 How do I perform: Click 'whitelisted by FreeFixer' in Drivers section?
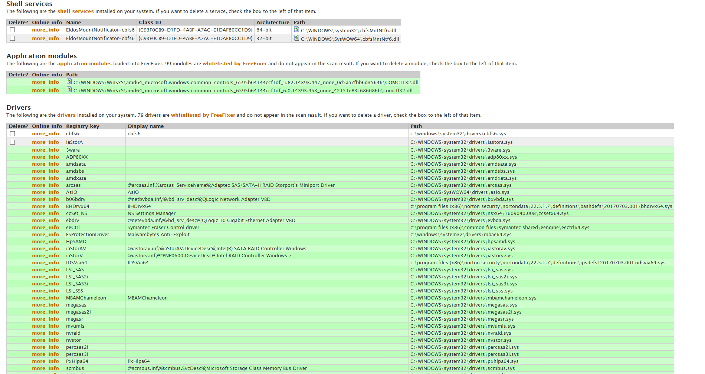(x=203, y=115)
